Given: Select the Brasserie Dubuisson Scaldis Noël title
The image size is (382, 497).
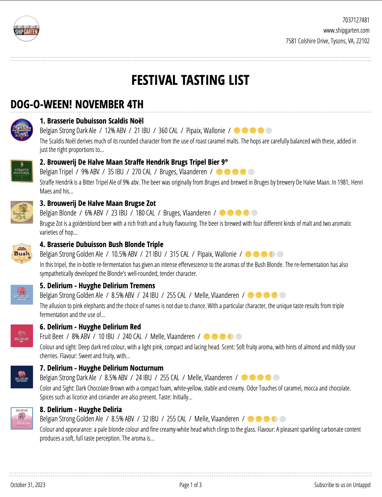Looking at the screenshot, I should tap(92, 121).
